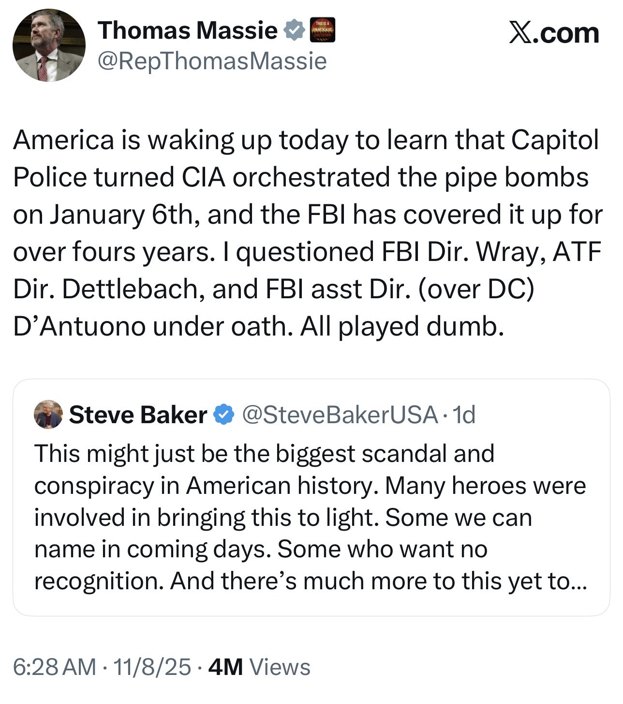Open Steve Baker's small avatar
The image size is (623, 704).
point(48,414)
